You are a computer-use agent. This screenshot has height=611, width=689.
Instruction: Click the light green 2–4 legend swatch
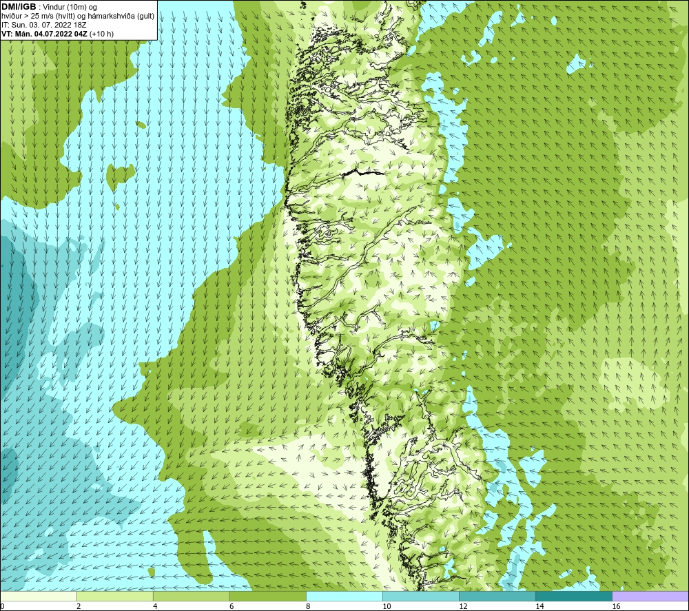pos(115,596)
